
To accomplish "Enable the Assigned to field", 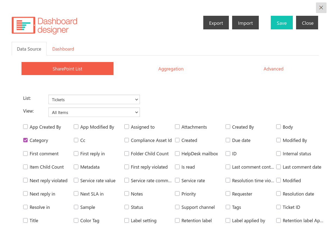I will tap(127, 127).
